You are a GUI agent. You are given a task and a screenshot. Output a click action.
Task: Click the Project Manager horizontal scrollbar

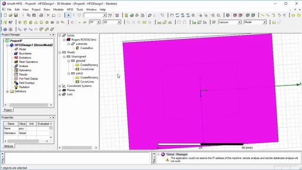tap(28, 105)
